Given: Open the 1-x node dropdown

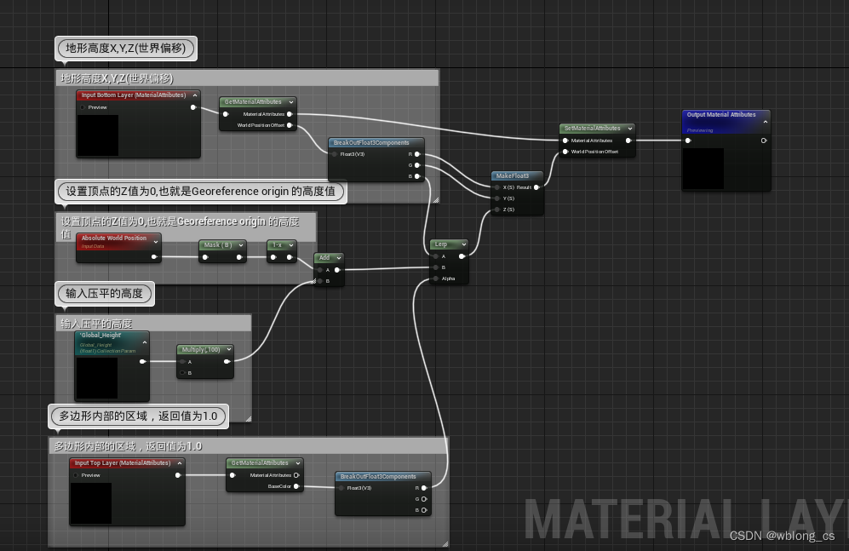Looking at the screenshot, I should click(291, 245).
